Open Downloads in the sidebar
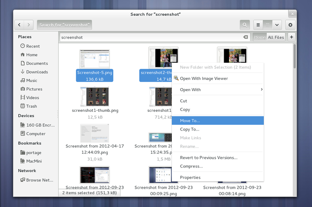312x207 pixels. click(x=37, y=72)
